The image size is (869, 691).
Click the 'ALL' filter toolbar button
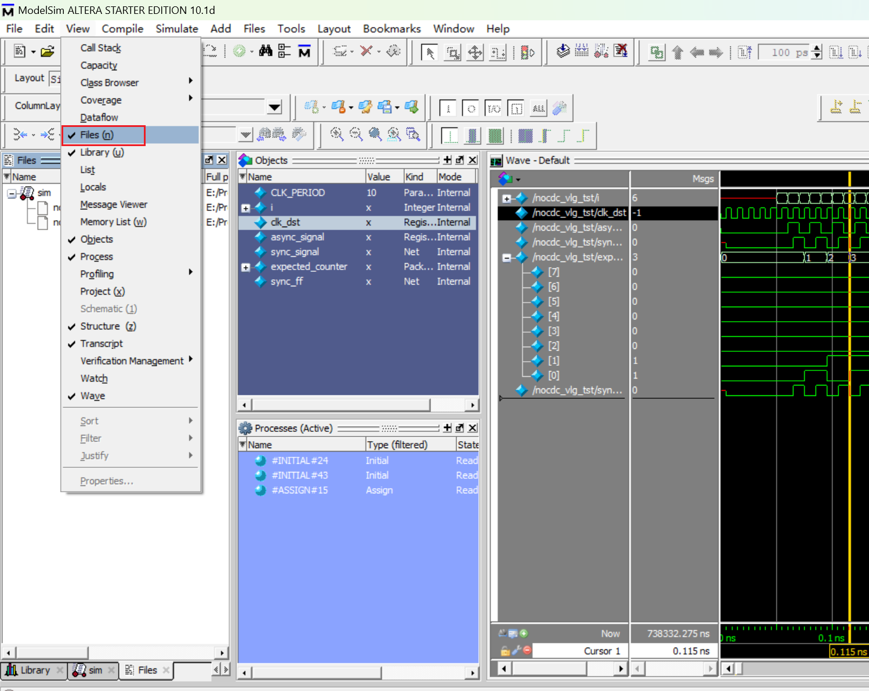(x=538, y=108)
